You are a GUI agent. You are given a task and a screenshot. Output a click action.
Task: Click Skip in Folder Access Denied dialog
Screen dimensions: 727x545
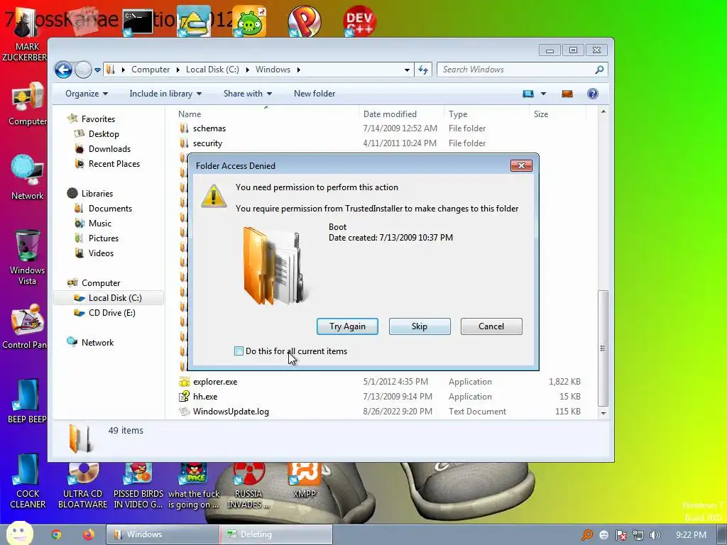420,326
